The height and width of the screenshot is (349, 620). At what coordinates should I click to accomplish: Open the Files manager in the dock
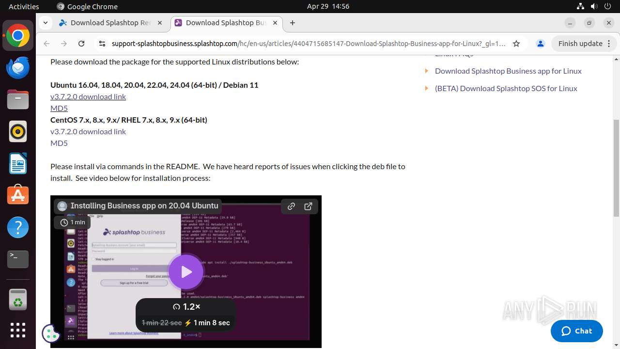tap(18, 100)
